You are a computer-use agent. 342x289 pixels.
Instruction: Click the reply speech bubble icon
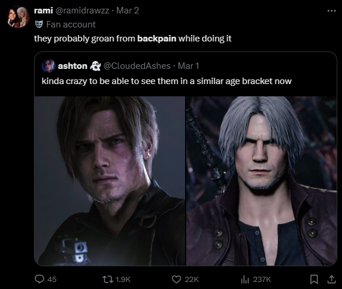pos(39,279)
